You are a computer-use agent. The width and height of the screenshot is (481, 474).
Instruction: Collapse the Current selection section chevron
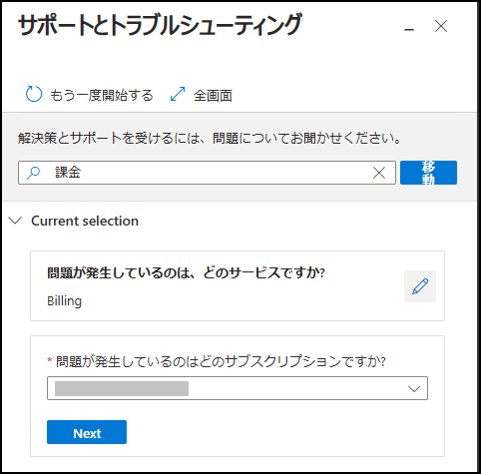coord(15,221)
